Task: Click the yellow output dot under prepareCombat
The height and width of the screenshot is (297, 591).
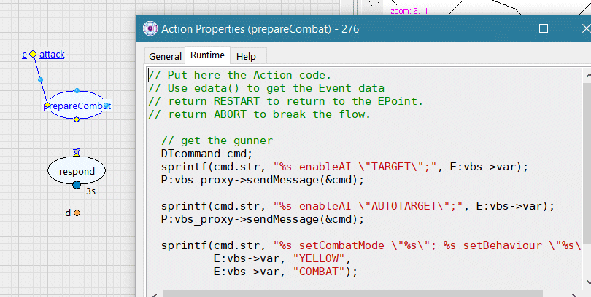Action: pyautogui.click(x=77, y=119)
